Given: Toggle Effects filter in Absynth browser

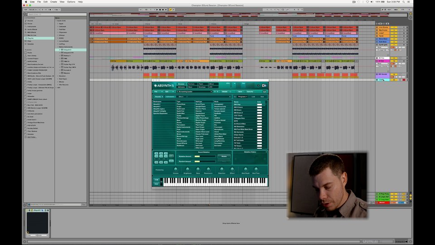Looking at the screenshot, I should 181,97.
